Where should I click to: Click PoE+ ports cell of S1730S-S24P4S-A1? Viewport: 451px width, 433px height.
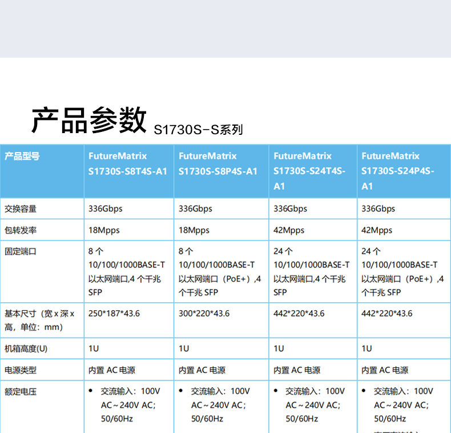[402, 272]
